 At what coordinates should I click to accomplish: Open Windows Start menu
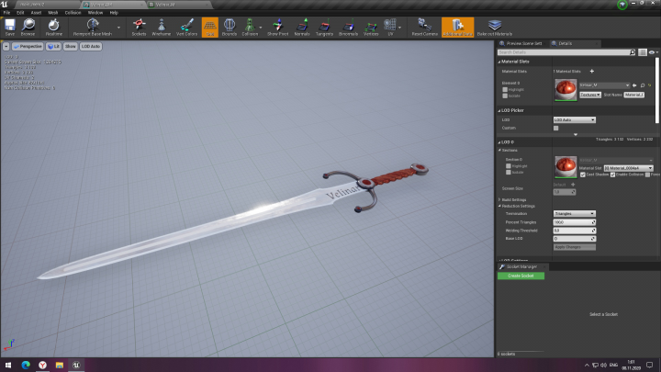pyautogui.click(x=8, y=365)
